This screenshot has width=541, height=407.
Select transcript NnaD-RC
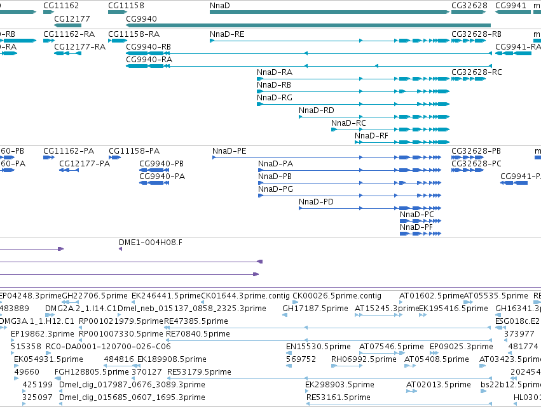(x=390, y=130)
